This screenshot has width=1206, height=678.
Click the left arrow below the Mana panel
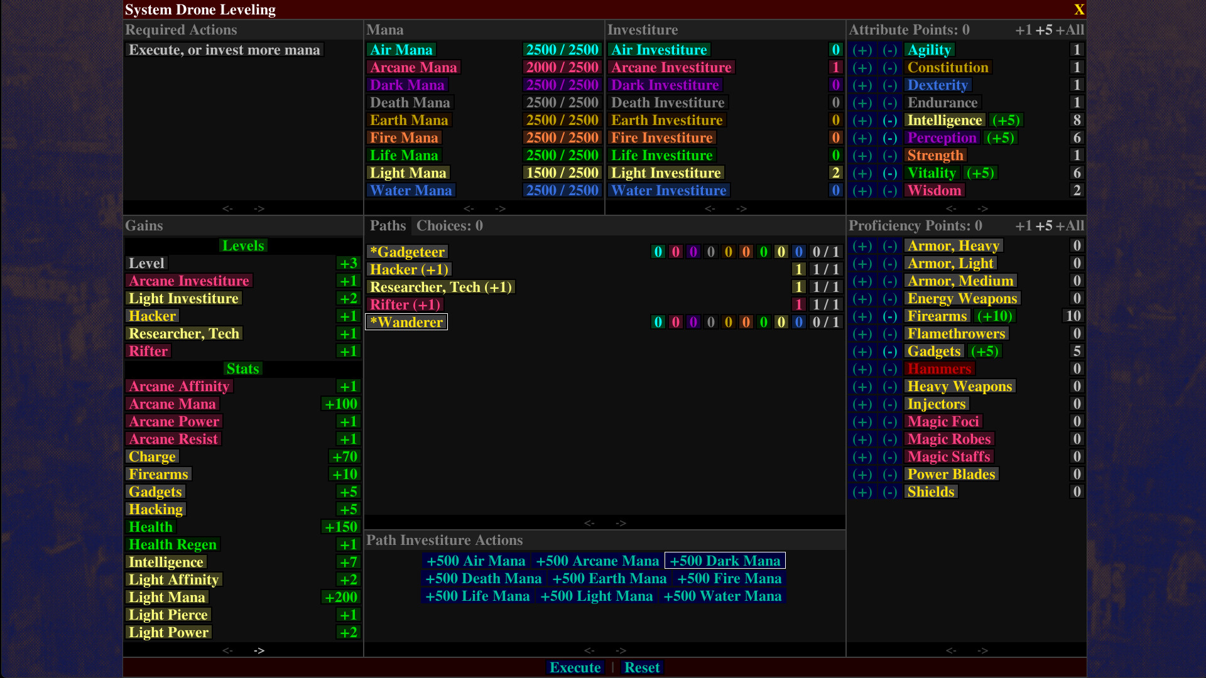coord(469,208)
